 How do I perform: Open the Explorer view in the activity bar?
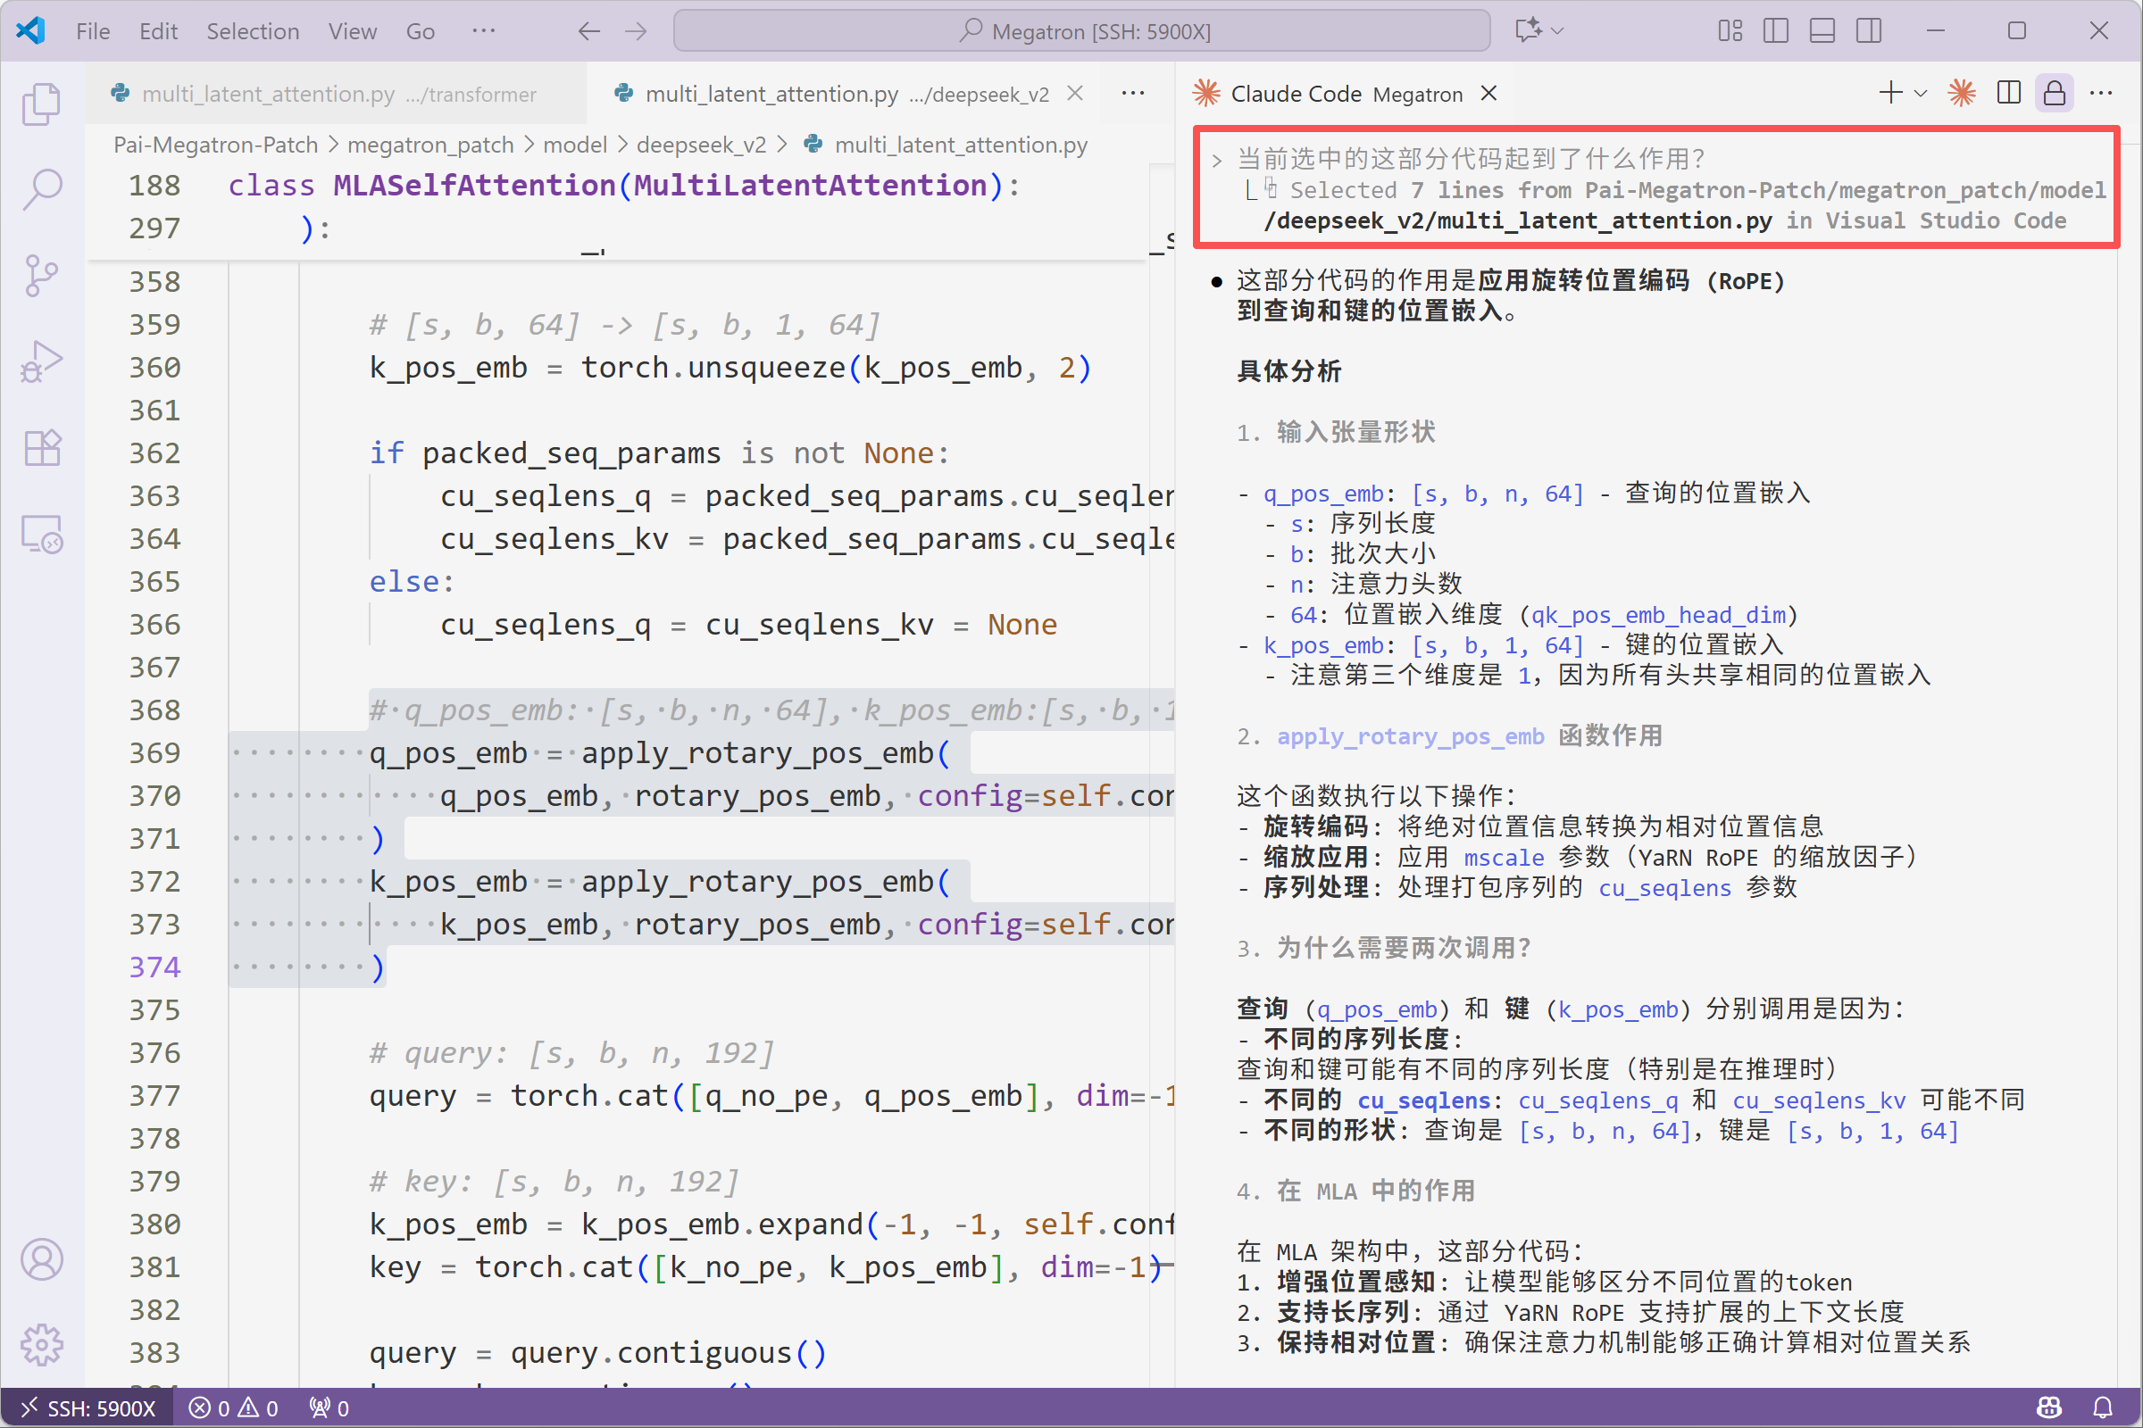[42, 104]
